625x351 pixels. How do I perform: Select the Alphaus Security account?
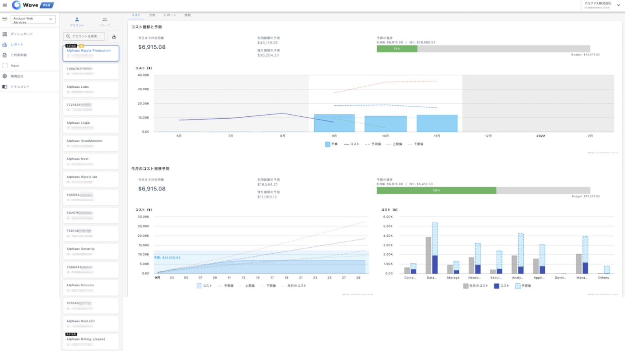click(x=91, y=251)
